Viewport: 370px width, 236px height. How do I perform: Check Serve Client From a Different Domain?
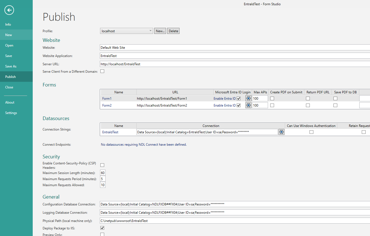pyautogui.click(x=102, y=71)
